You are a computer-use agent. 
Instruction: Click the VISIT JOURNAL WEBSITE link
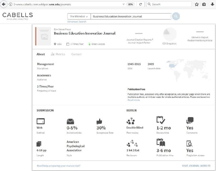tap(196, 166)
